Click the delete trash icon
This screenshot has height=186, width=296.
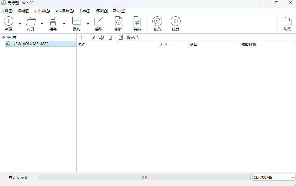click(110, 37)
